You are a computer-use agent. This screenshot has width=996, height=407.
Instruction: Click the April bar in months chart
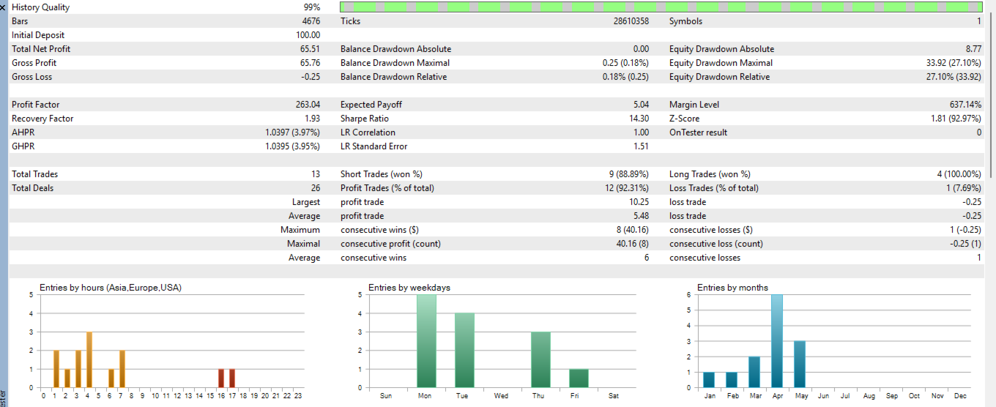(777, 341)
